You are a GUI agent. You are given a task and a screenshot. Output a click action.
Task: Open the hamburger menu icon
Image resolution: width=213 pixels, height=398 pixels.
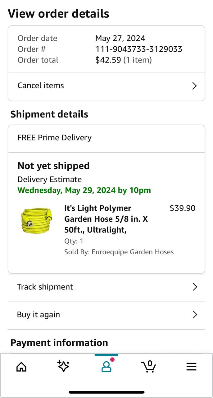point(191,367)
